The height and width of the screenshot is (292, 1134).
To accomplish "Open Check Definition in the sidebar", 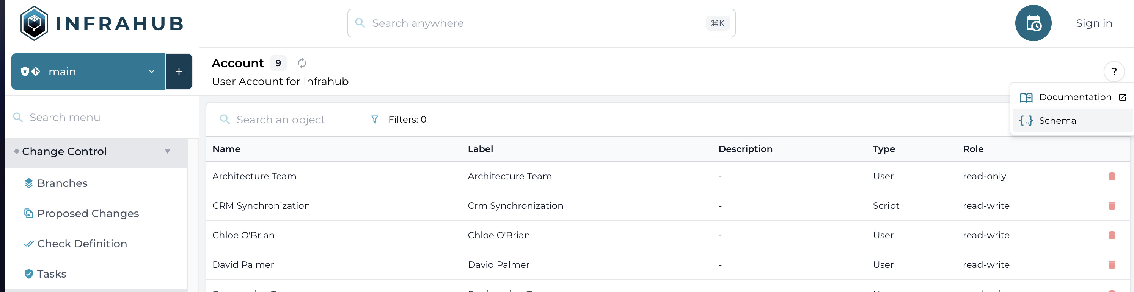I will point(82,244).
